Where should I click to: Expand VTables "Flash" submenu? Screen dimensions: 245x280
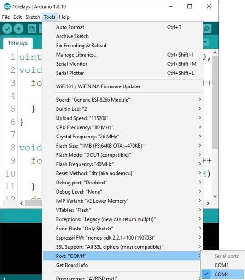click(x=122, y=210)
